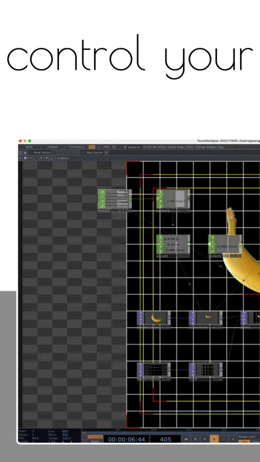Click the output connector of noise1
Image resolution: width=260 pixels, height=462 pixels.
189,244
